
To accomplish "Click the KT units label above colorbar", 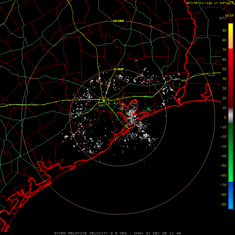I will point(223,18).
